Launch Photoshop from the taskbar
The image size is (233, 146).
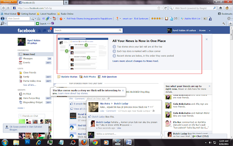(28, 142)
